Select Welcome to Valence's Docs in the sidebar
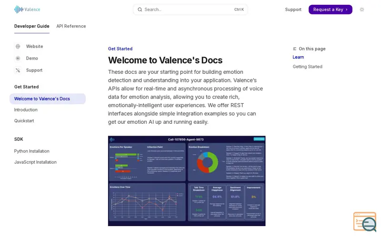 (x=48, y=99)
